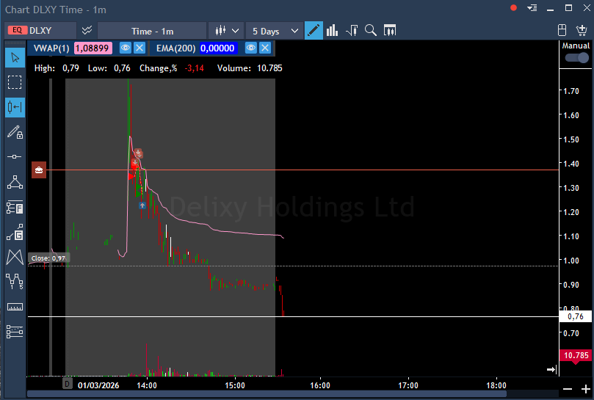
Task: Open the window menu list icon in title bar
Action: coord(532,8)
